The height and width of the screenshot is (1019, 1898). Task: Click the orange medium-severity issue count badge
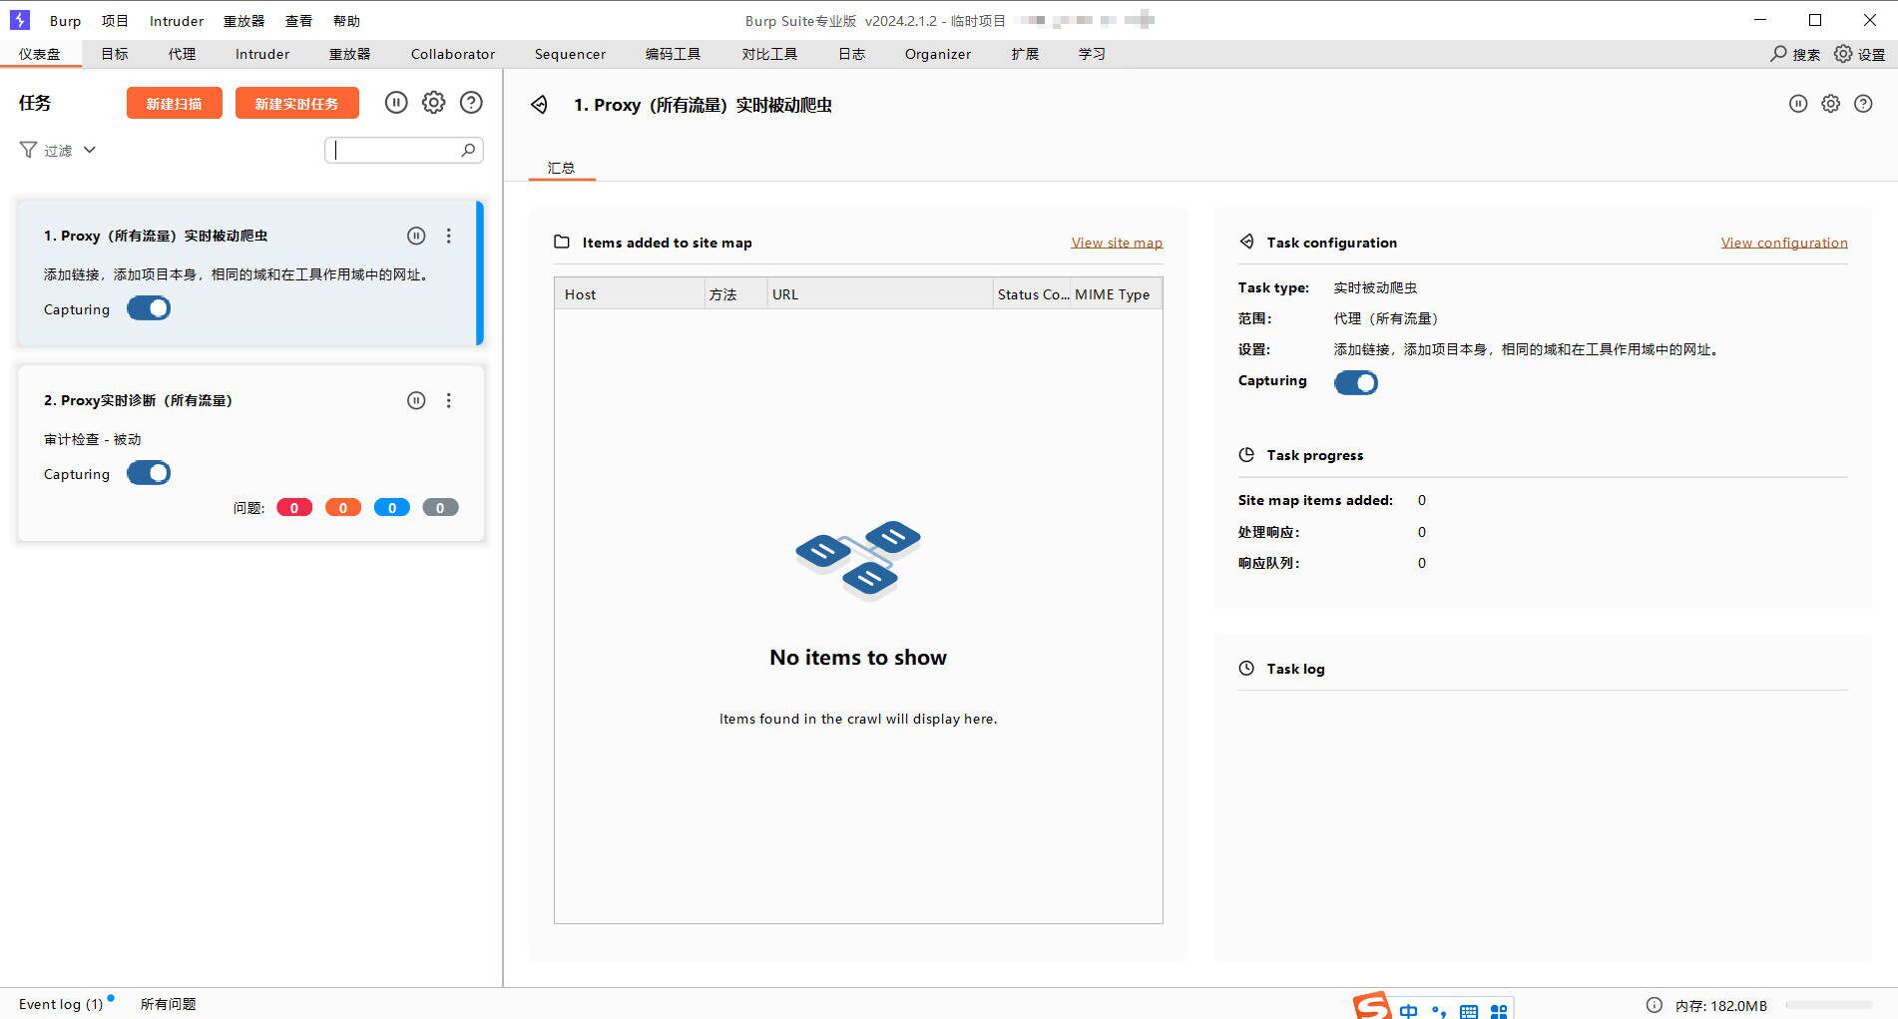343,508
